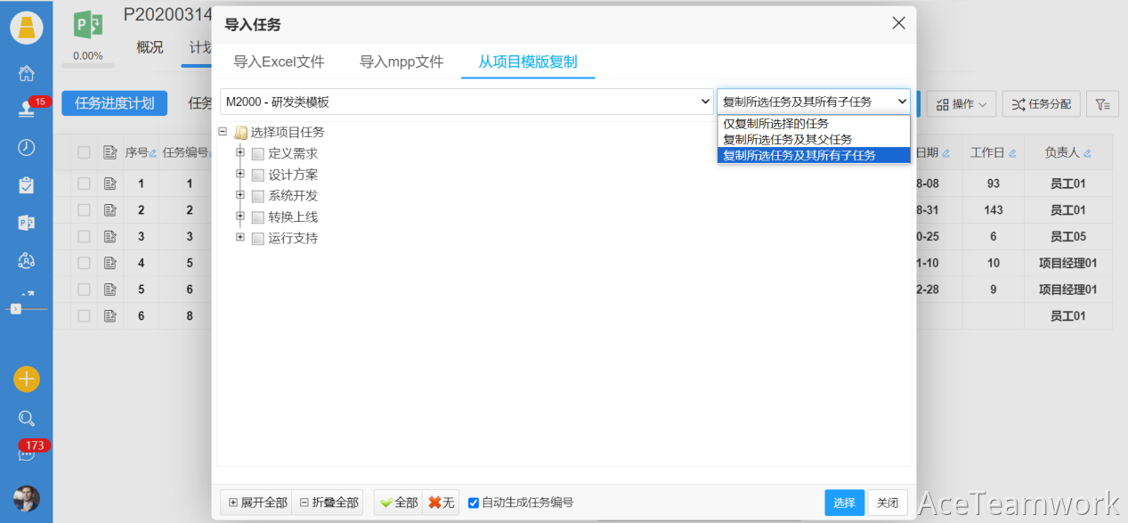Open the M2000 - 研发类模板 template dropdown
Image resolution: width=1128 pixels, height=523 pixels.
click(467, 102)
